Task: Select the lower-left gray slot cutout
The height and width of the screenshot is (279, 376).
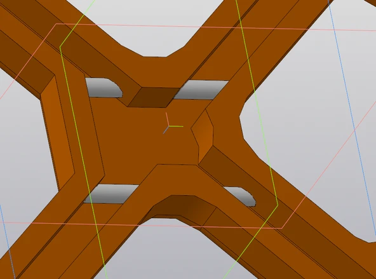Action: [112, 194]
